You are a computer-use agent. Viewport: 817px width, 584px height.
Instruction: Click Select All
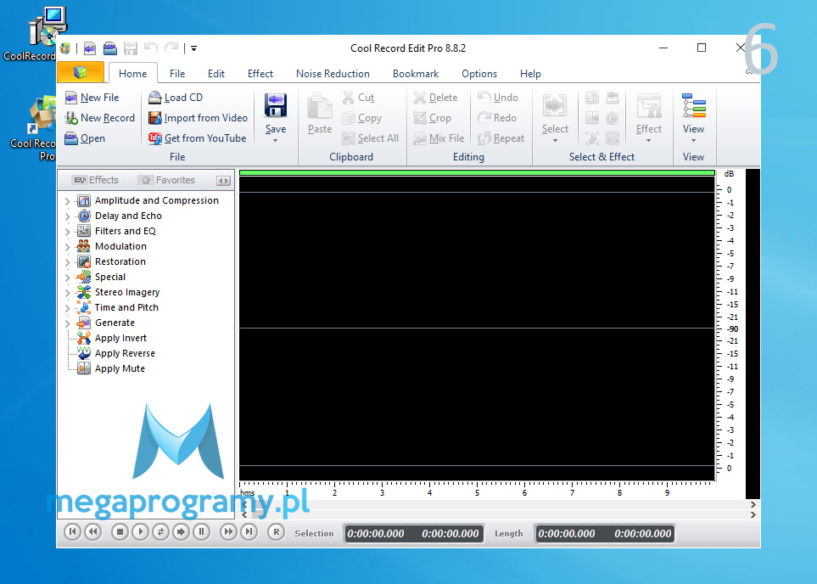click(371, 138)
